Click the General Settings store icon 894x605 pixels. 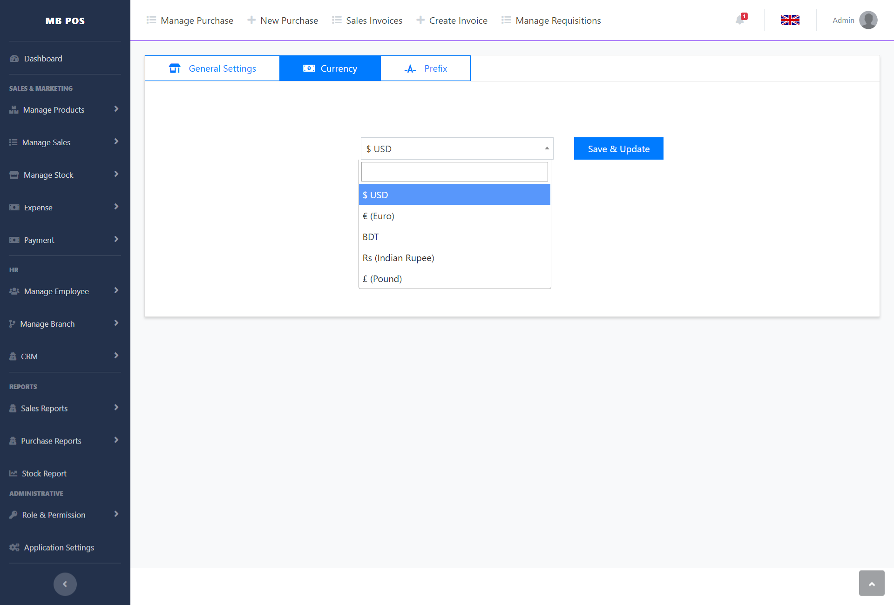point(175,68)
